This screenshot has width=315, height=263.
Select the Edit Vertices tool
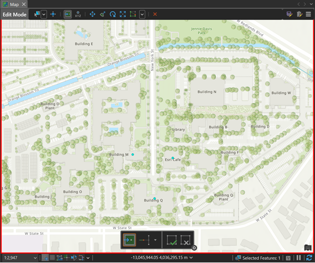133,14
